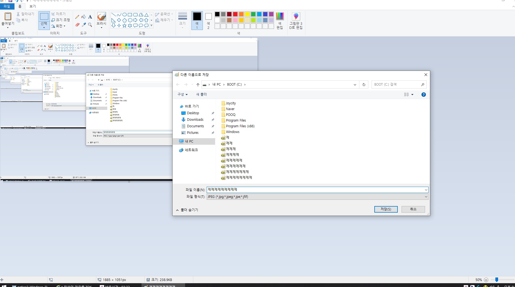The width and height of the screenshot is (515, 287).
Task: Select the Magnifier tool
Action: point(90,25)
